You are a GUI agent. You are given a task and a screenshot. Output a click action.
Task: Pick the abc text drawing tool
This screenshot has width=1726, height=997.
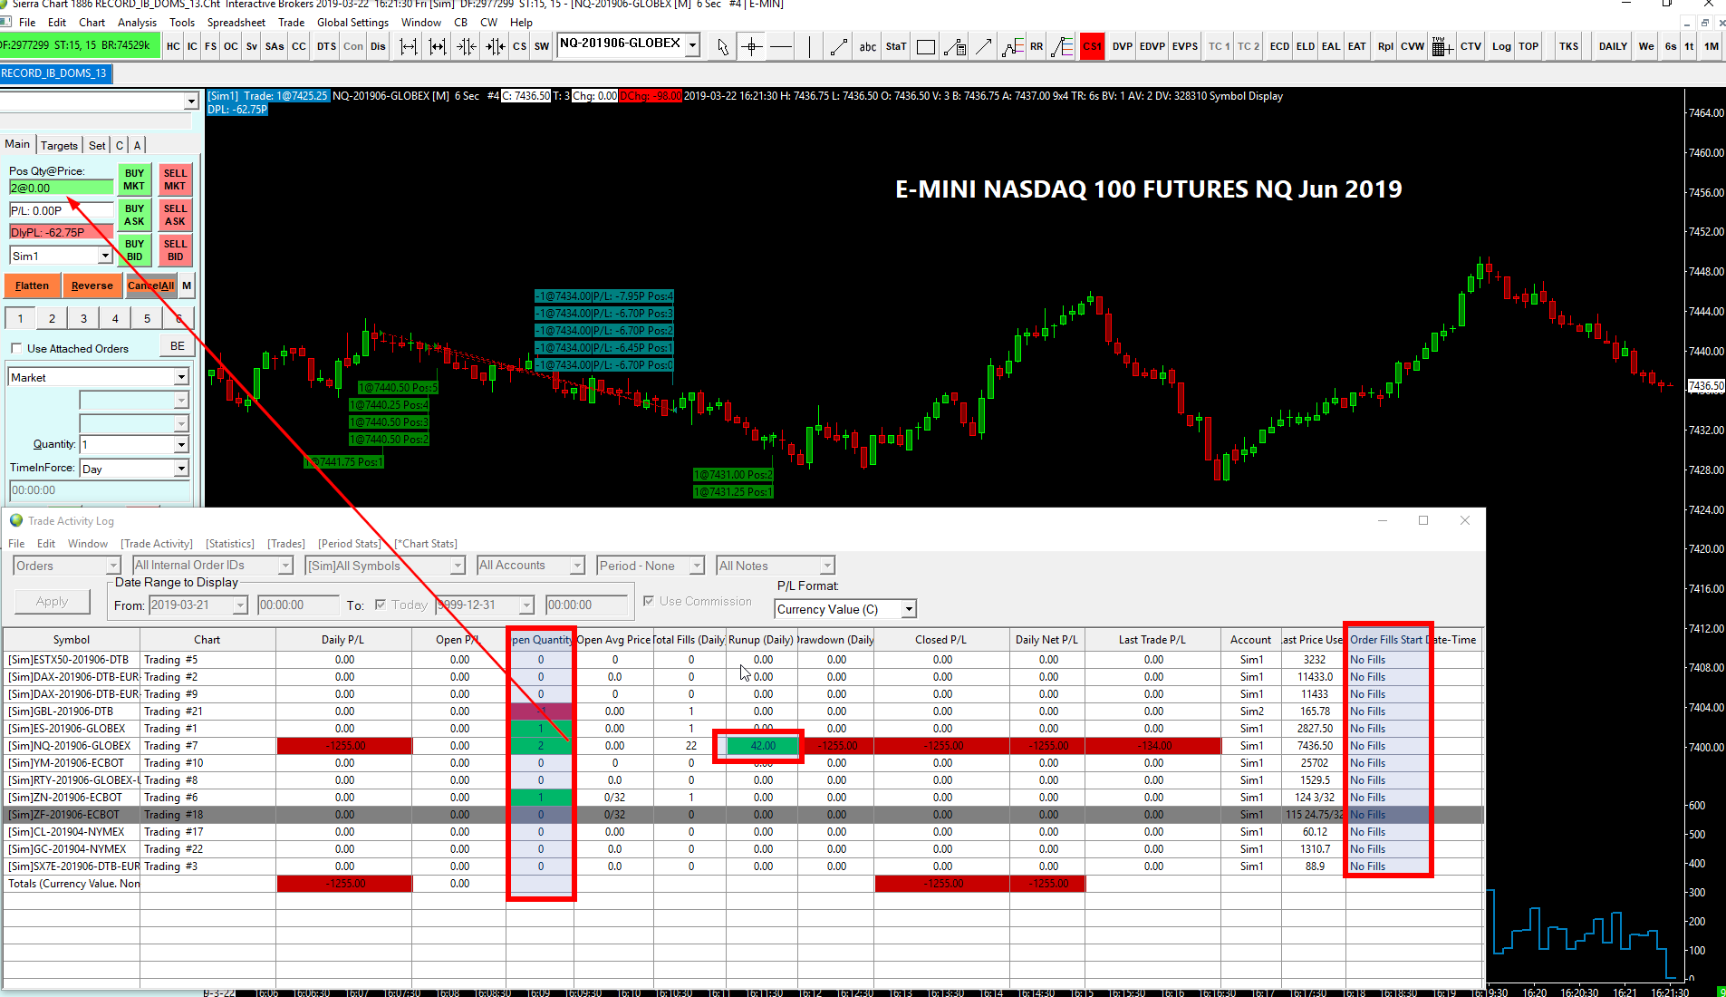coord(868,46)
